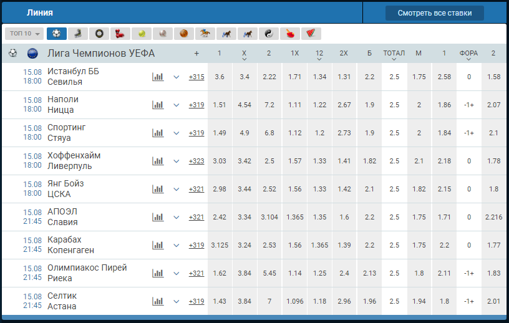The width and height of the screenshot is (509, 323).
Task: Open +321 extra markets for АПОЭЛ – Славия
Action: coord(196,217)
